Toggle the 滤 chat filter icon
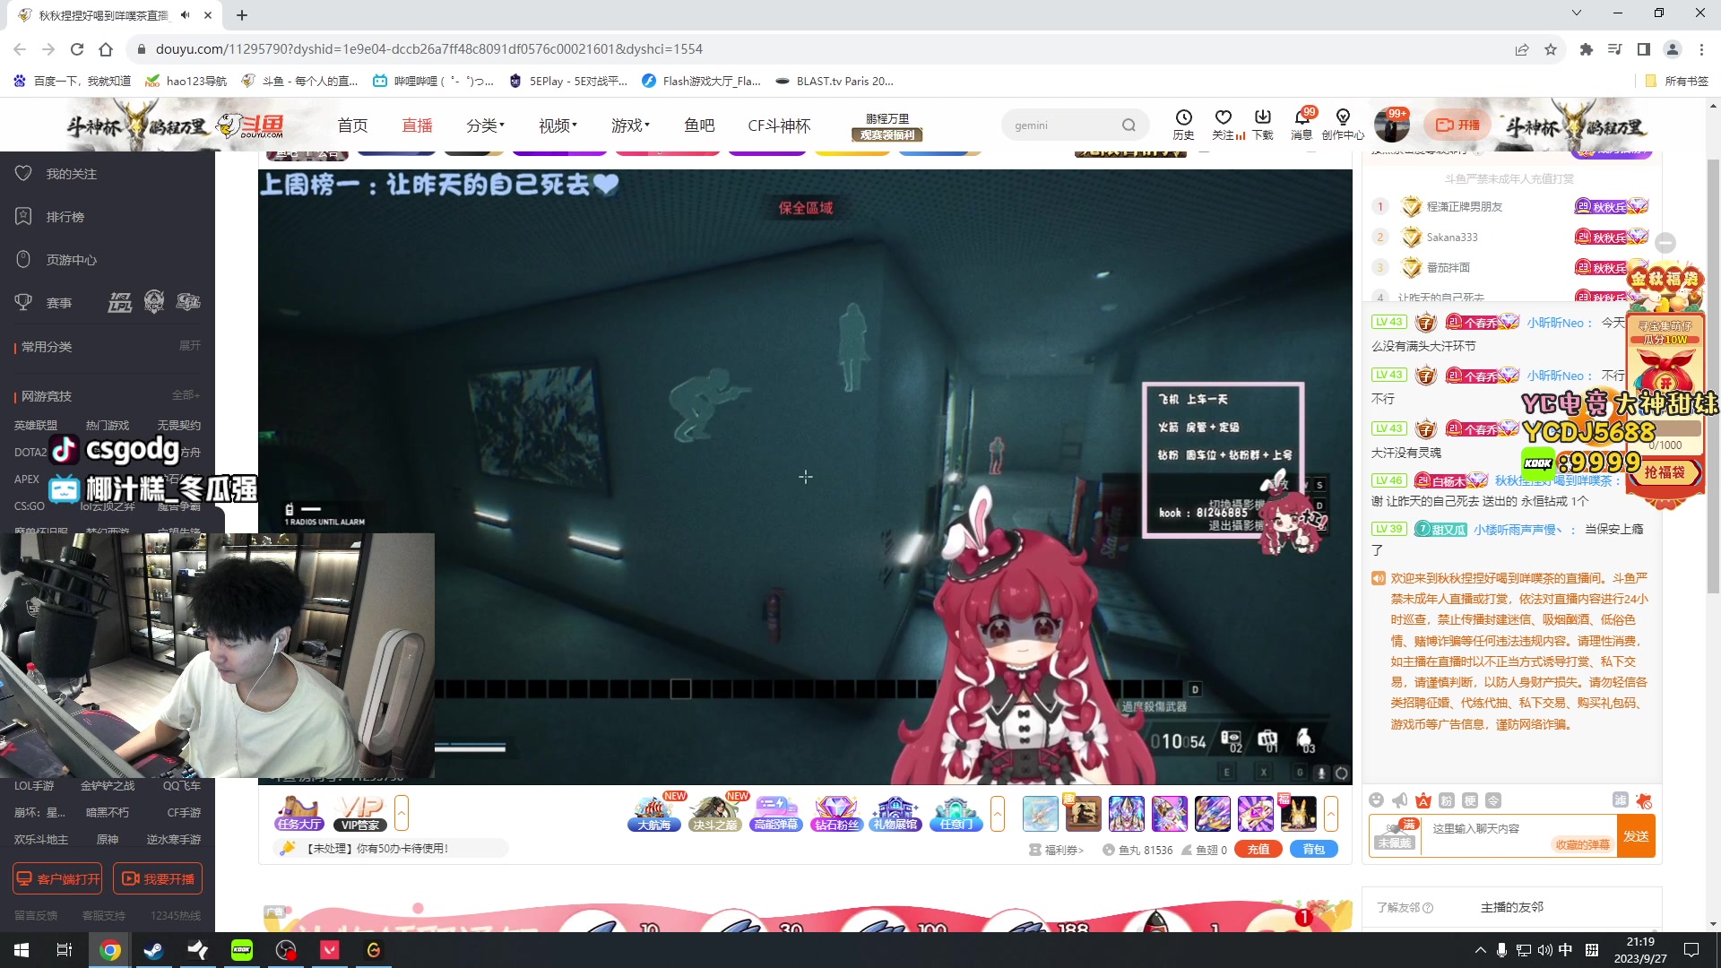Viewport: 1721px width, 968px height. (x=1621, y=800)
